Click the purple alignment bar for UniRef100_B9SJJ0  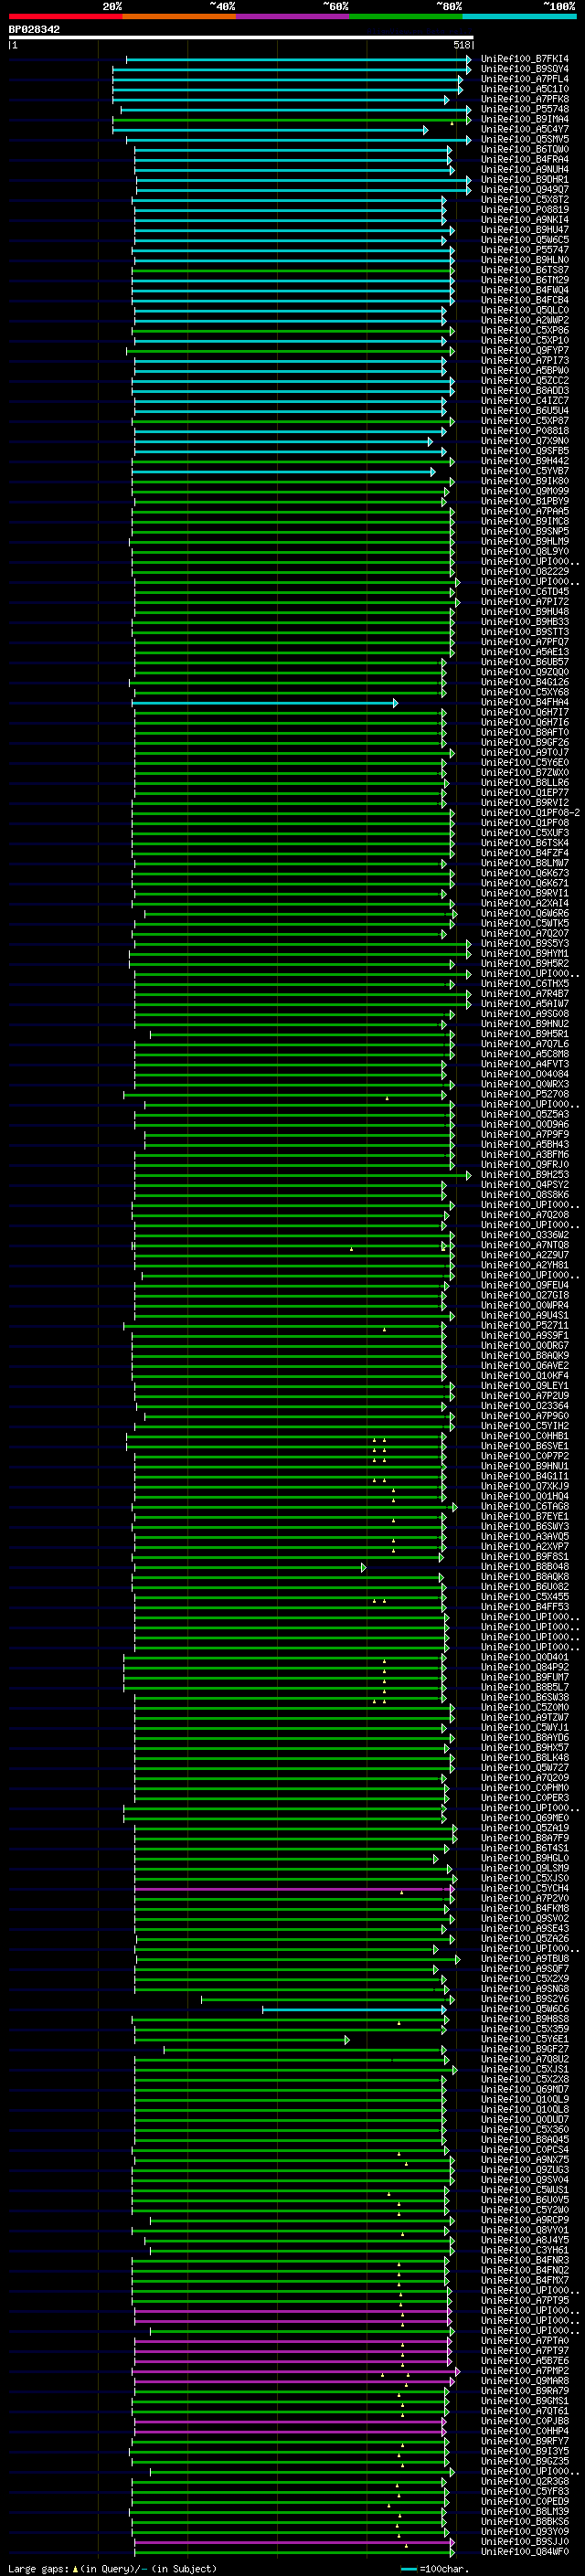tap(294, 2542)
